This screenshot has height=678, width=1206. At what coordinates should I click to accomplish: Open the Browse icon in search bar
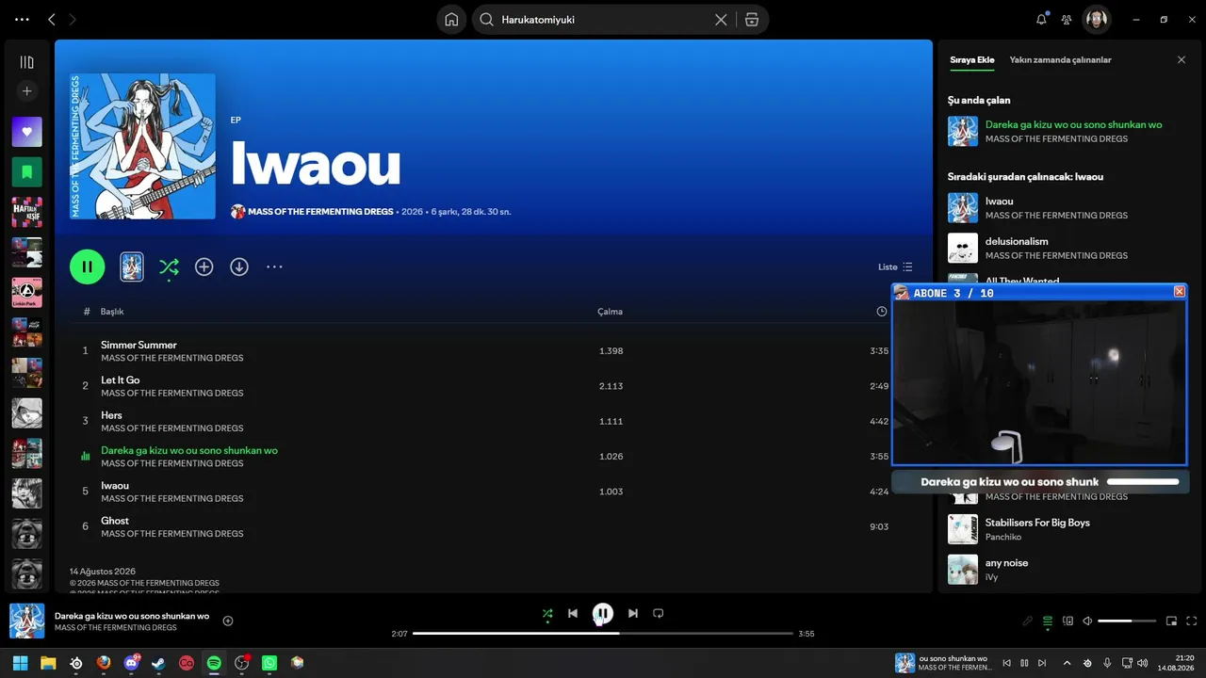(751, 20)
